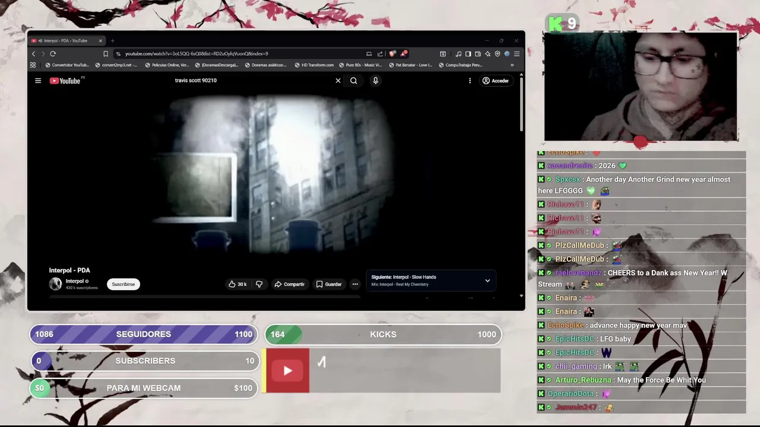Click the scrollbar down arrow
This screenshot has width=760, height=427.
(521, 295)
